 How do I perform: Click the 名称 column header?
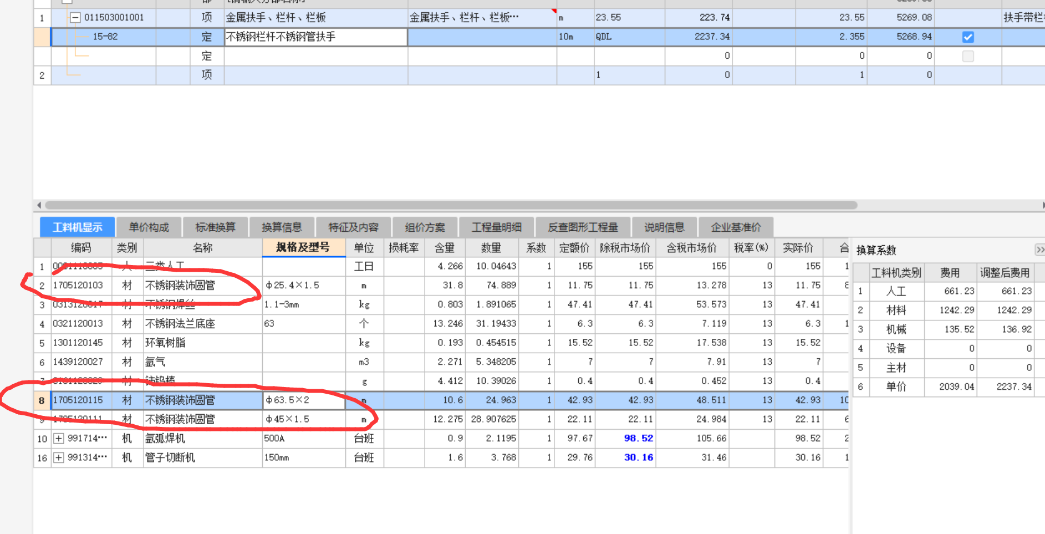(x=202, y=248)
